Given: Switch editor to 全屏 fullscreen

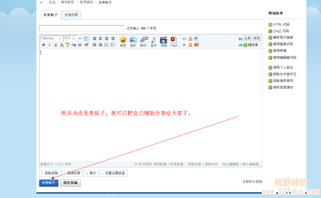Looking at the screenshot, I should 247,38.
